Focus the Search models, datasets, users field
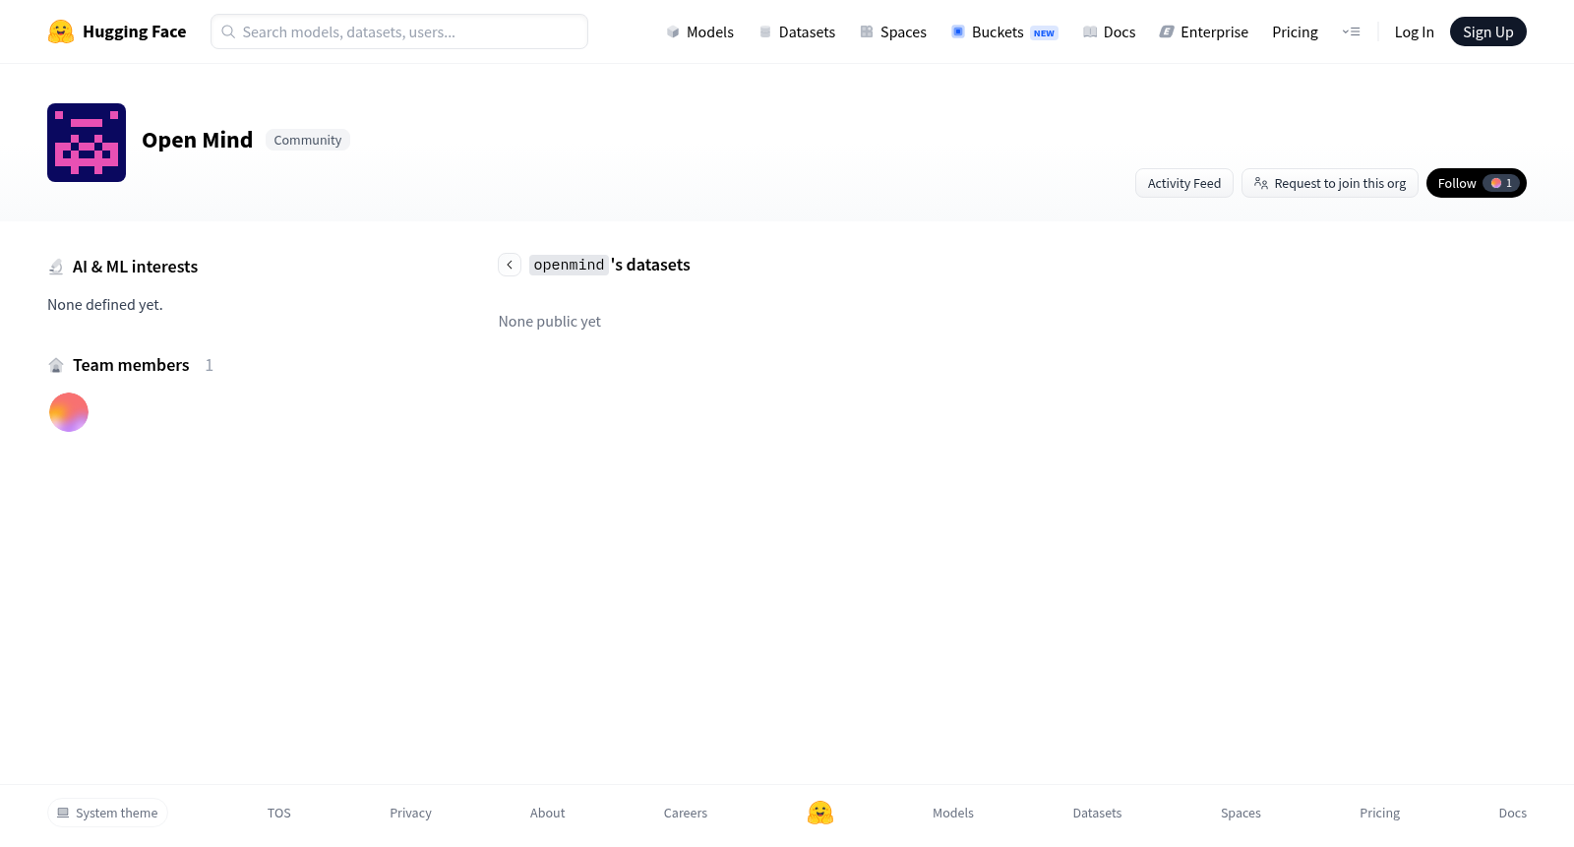This screenshot has height=847, width=1574. click(399, 31)
